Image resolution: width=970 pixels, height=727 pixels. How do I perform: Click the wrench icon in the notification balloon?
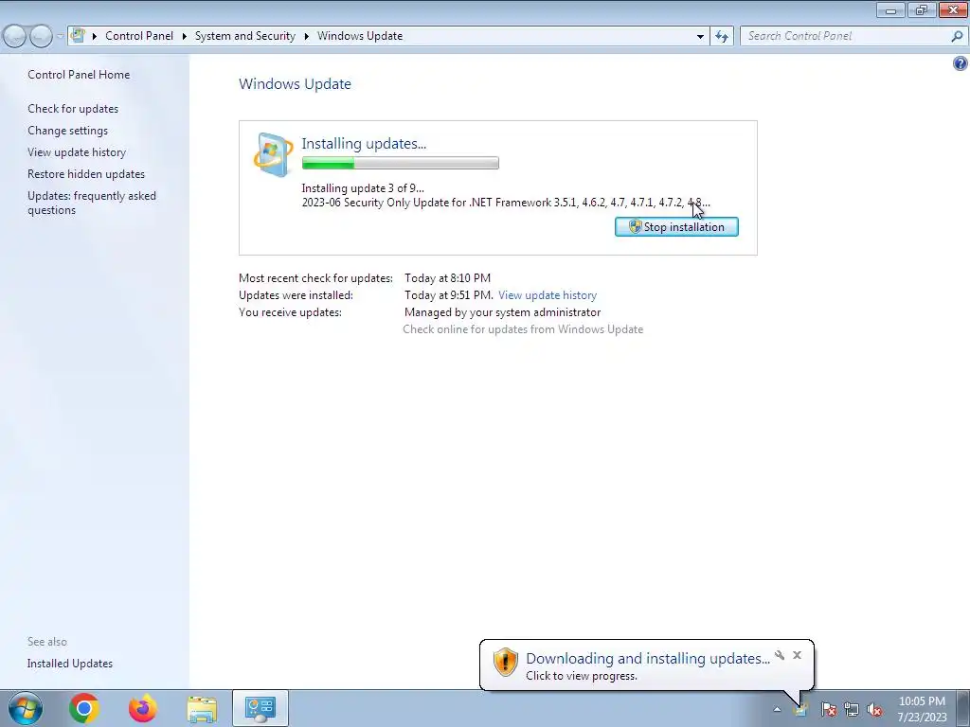click(x=780, y=655)
